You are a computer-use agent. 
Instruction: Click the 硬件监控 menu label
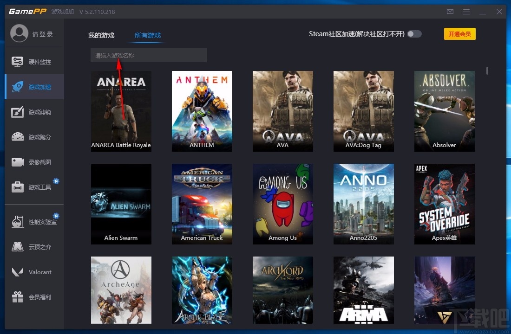40,62
